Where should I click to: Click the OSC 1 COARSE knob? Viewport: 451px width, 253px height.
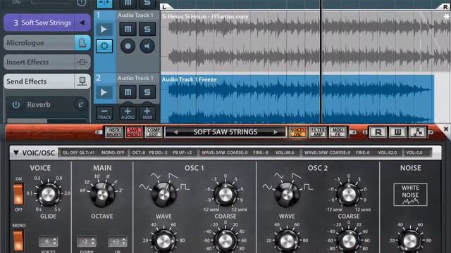[x=225, y=195]
